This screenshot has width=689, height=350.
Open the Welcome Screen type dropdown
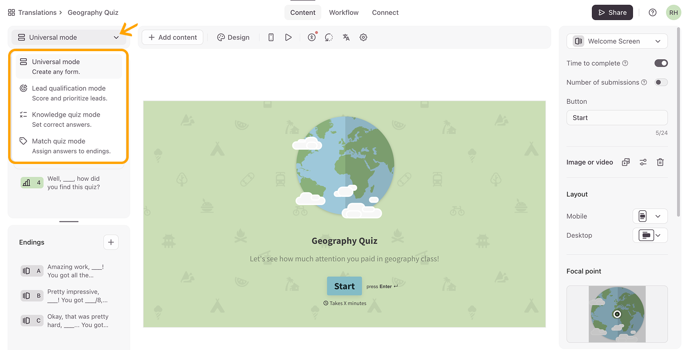617,41
